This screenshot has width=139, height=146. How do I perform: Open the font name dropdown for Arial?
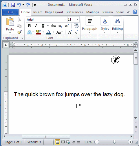click(65, 19)
